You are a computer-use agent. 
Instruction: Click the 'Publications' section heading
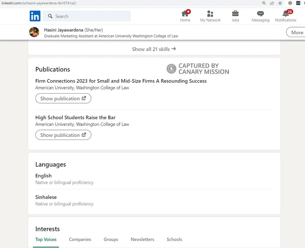pos(53,70)
